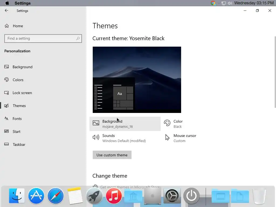Open the documents folder icon in the dock
Image resolution: width=276 pixels, height=207 pixels.
pyautogui.click(x=240, y=196)
